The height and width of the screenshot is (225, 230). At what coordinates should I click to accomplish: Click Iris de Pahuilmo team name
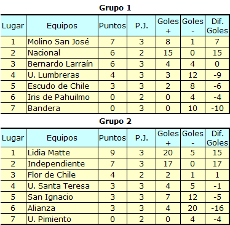(x=58, y=97)
